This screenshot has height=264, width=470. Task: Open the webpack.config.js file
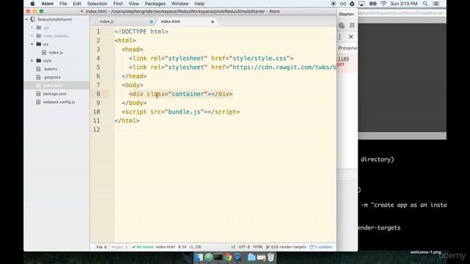(x=59, y=102)
